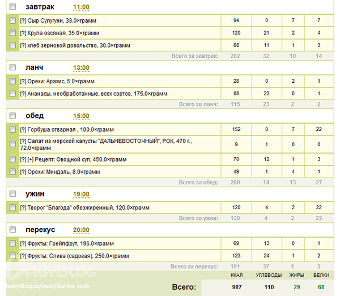Select checkbox next to Фрукты: Грейпфрут
This screenshot has width=340, height=296.
[12, 243]
